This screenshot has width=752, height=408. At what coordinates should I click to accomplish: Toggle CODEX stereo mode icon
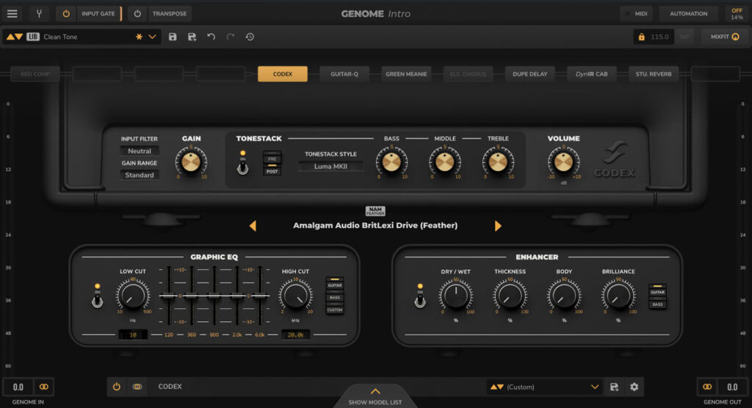pos(137,387)
